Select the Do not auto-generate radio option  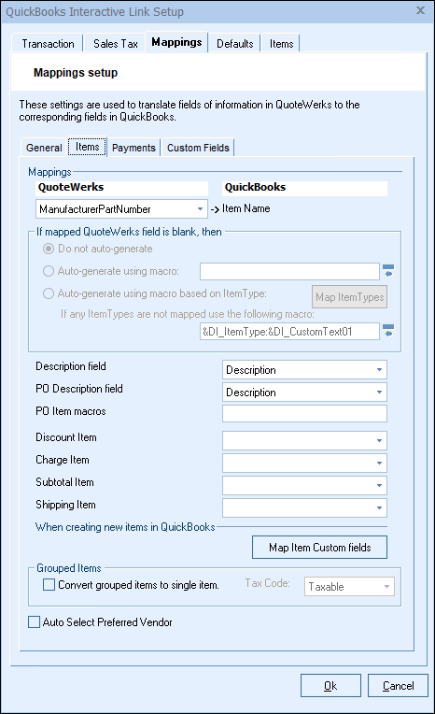pyautogui.click(x=49, y=249)
